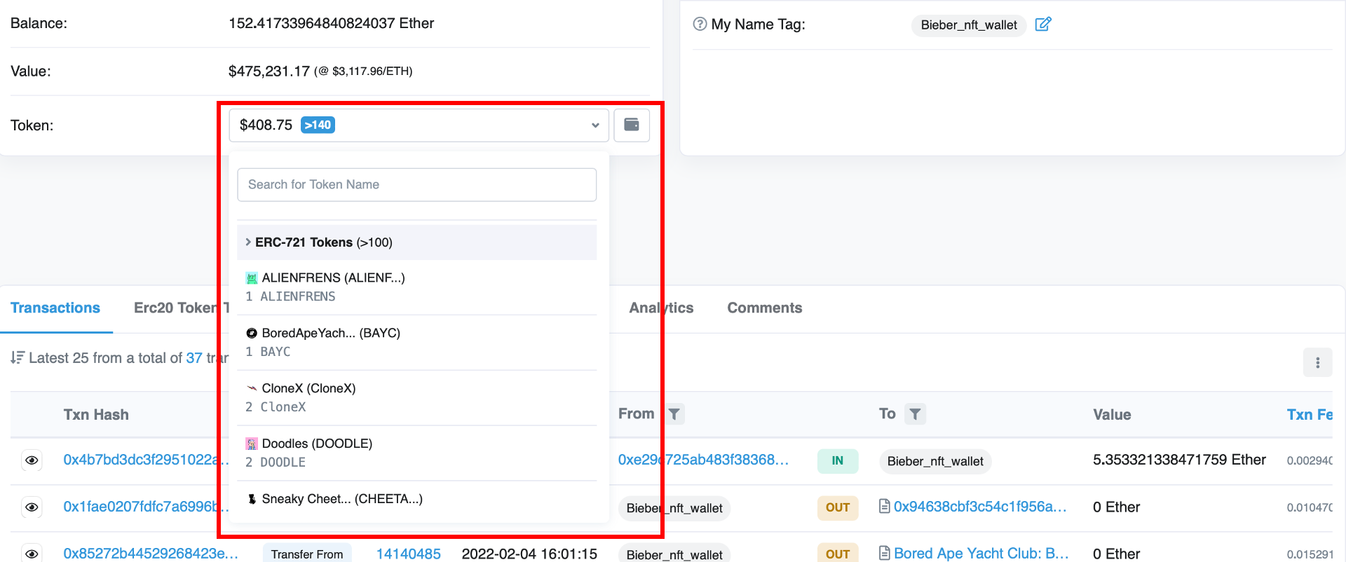Click the Bieber_nft_wallet name tag badge
1346x562 pixels.
point(969,25)
